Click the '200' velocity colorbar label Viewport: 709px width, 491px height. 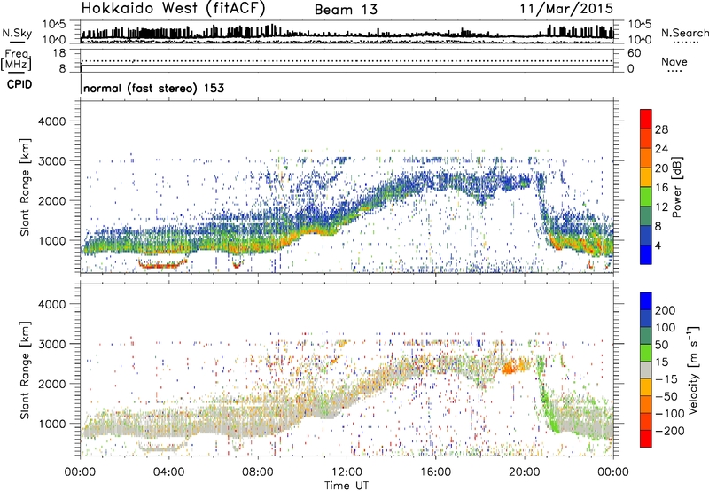(x=666, y=310)
